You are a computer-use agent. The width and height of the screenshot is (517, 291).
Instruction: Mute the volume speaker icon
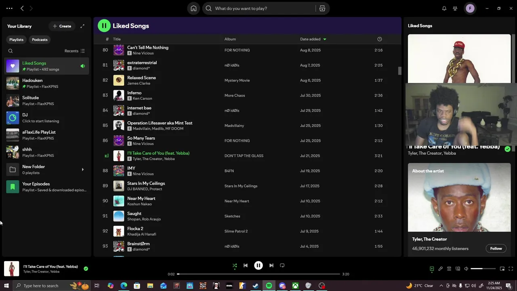[x=466, y=269]
